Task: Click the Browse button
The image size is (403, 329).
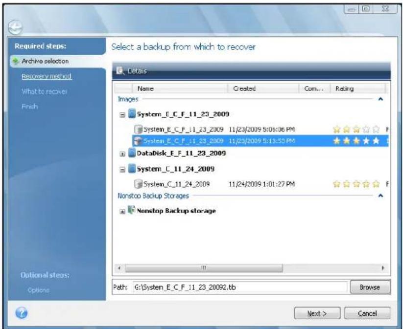Action: point(370,287)
